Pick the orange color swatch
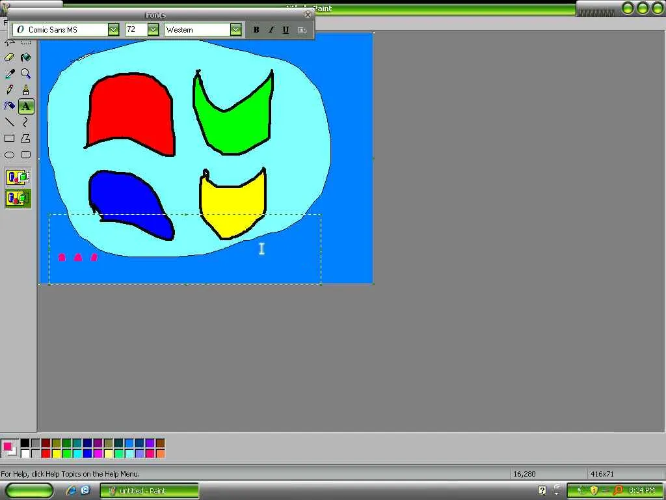 tap(160, 454)
